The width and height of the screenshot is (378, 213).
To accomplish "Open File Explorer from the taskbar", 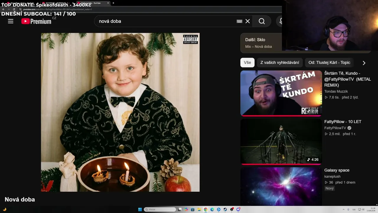I will 199,209.
